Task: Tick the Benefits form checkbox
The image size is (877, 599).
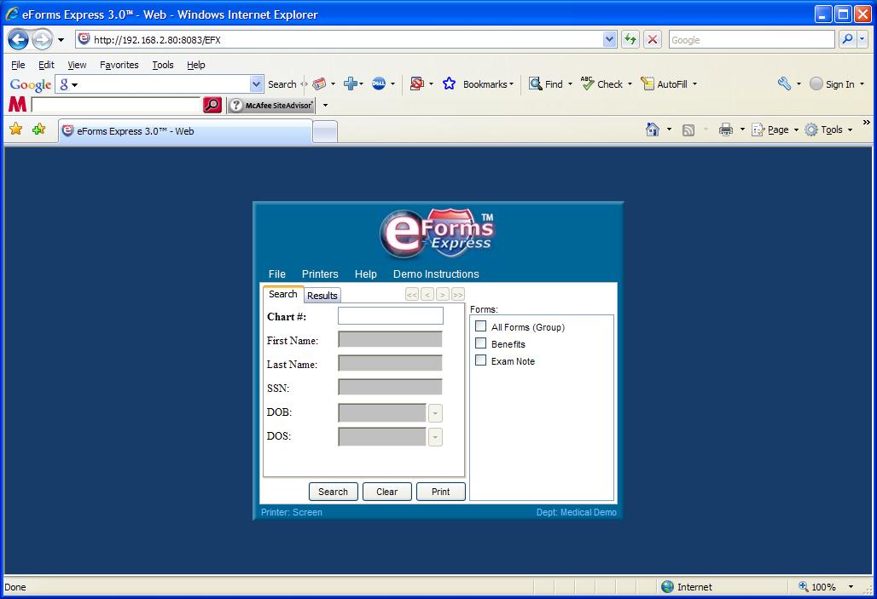Action: pos(480,343)
